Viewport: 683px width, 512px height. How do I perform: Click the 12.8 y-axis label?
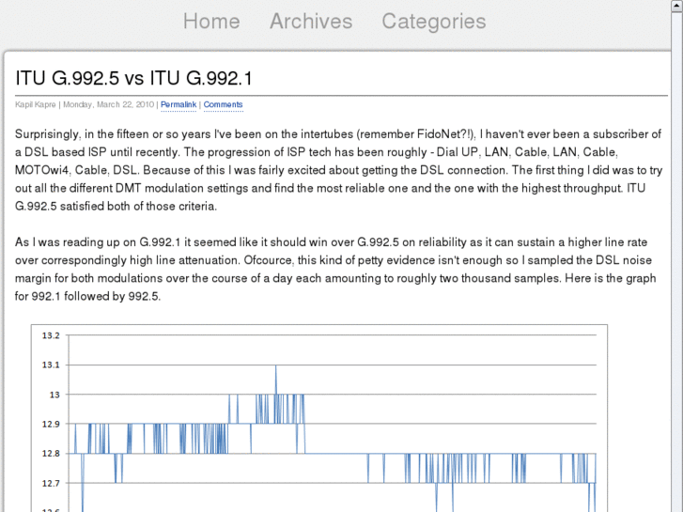[x=51, y=454]
